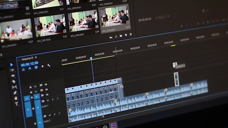Image resolution: width=228 pixels, height=128 pixels.
Task: Enable voice-over record on Audio 2
Action: [x=59, y=113]
